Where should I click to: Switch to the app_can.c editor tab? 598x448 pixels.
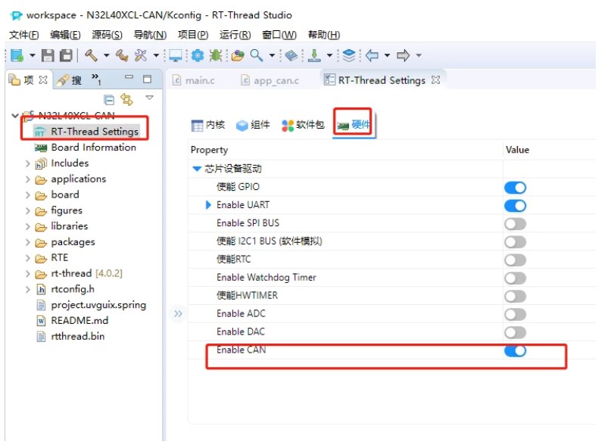pos(270,80)
